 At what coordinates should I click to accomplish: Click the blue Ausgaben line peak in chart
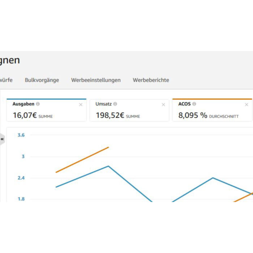pos(108,166)
